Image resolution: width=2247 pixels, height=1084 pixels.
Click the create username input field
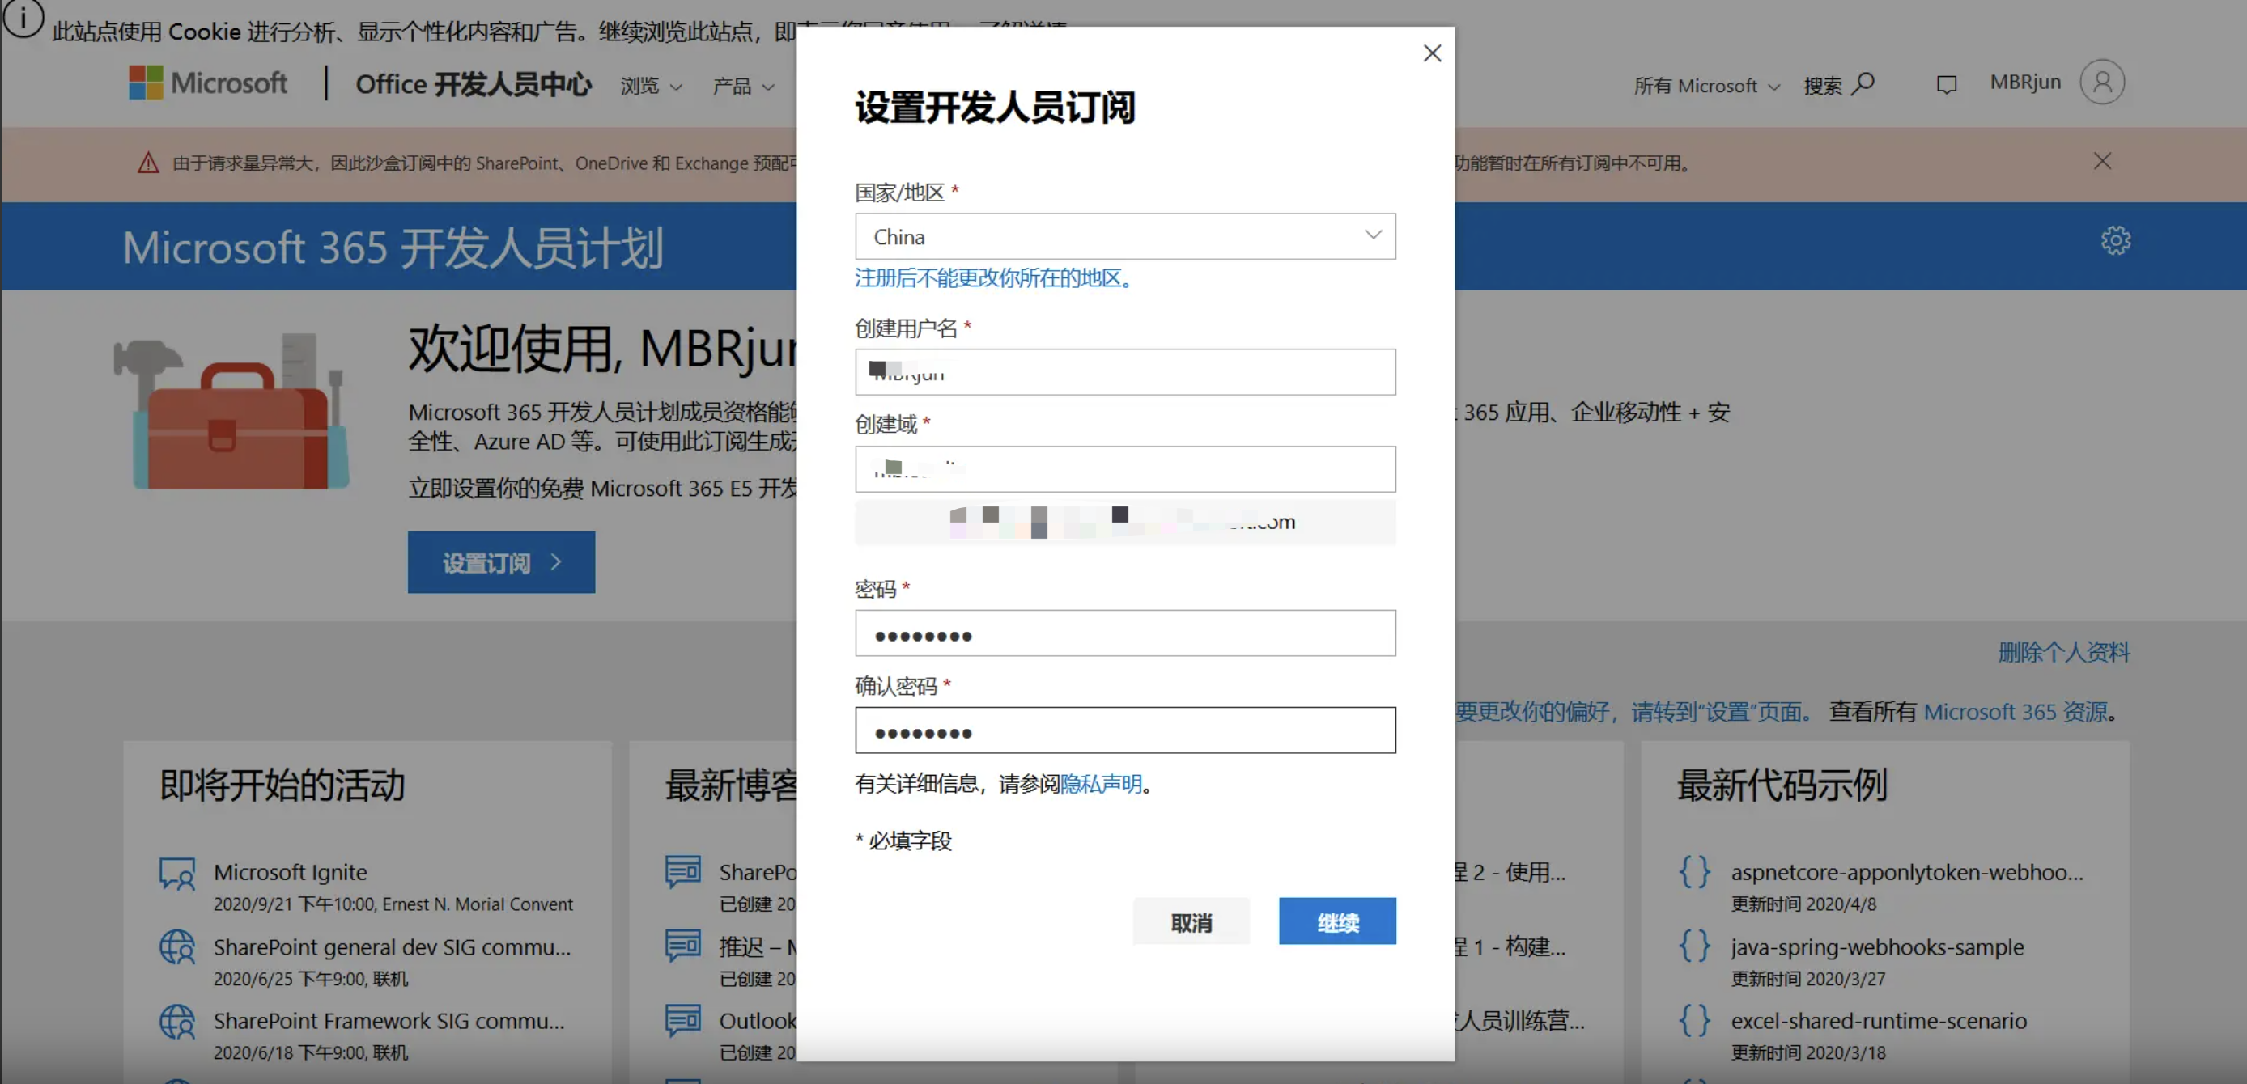click(1125, 372)
